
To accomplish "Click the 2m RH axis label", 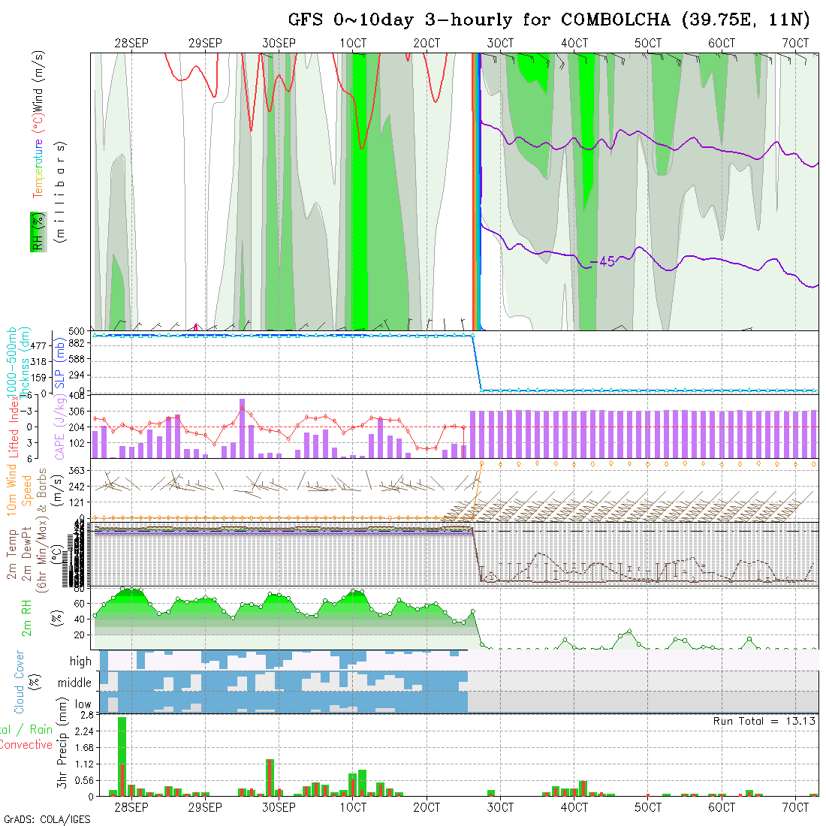I will 26,617.
